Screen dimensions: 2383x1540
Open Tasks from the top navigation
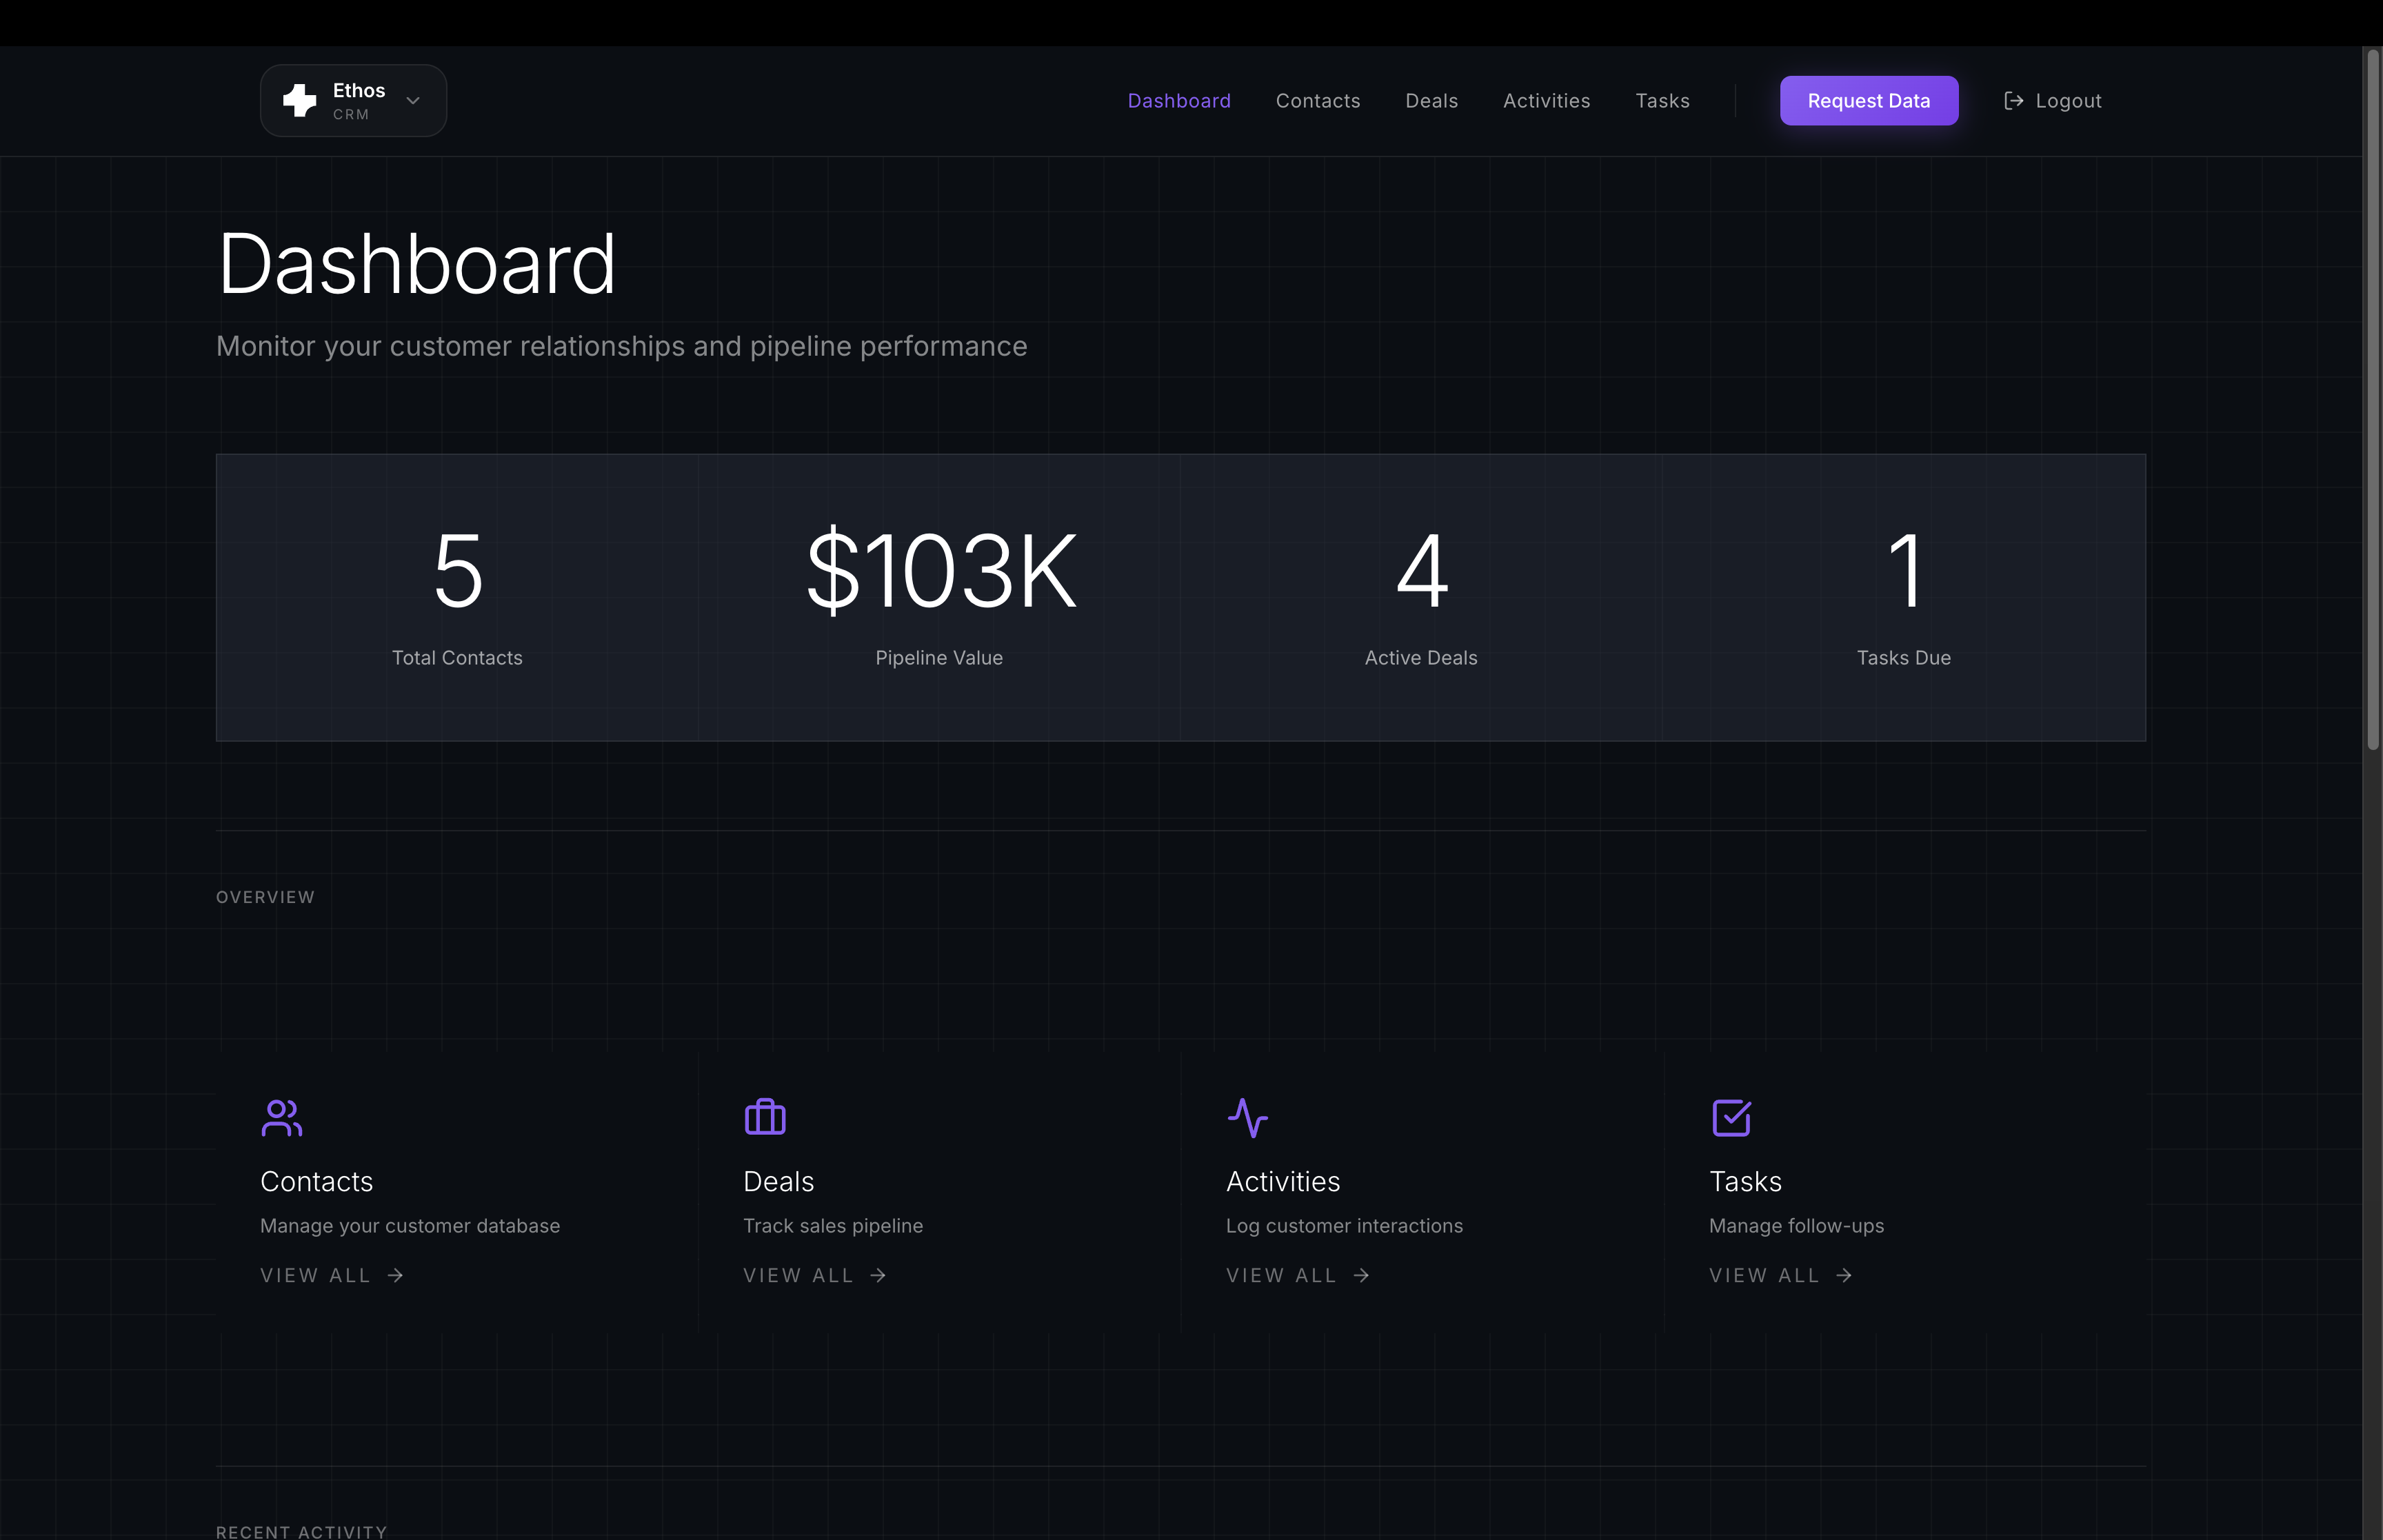(1662, 101)
